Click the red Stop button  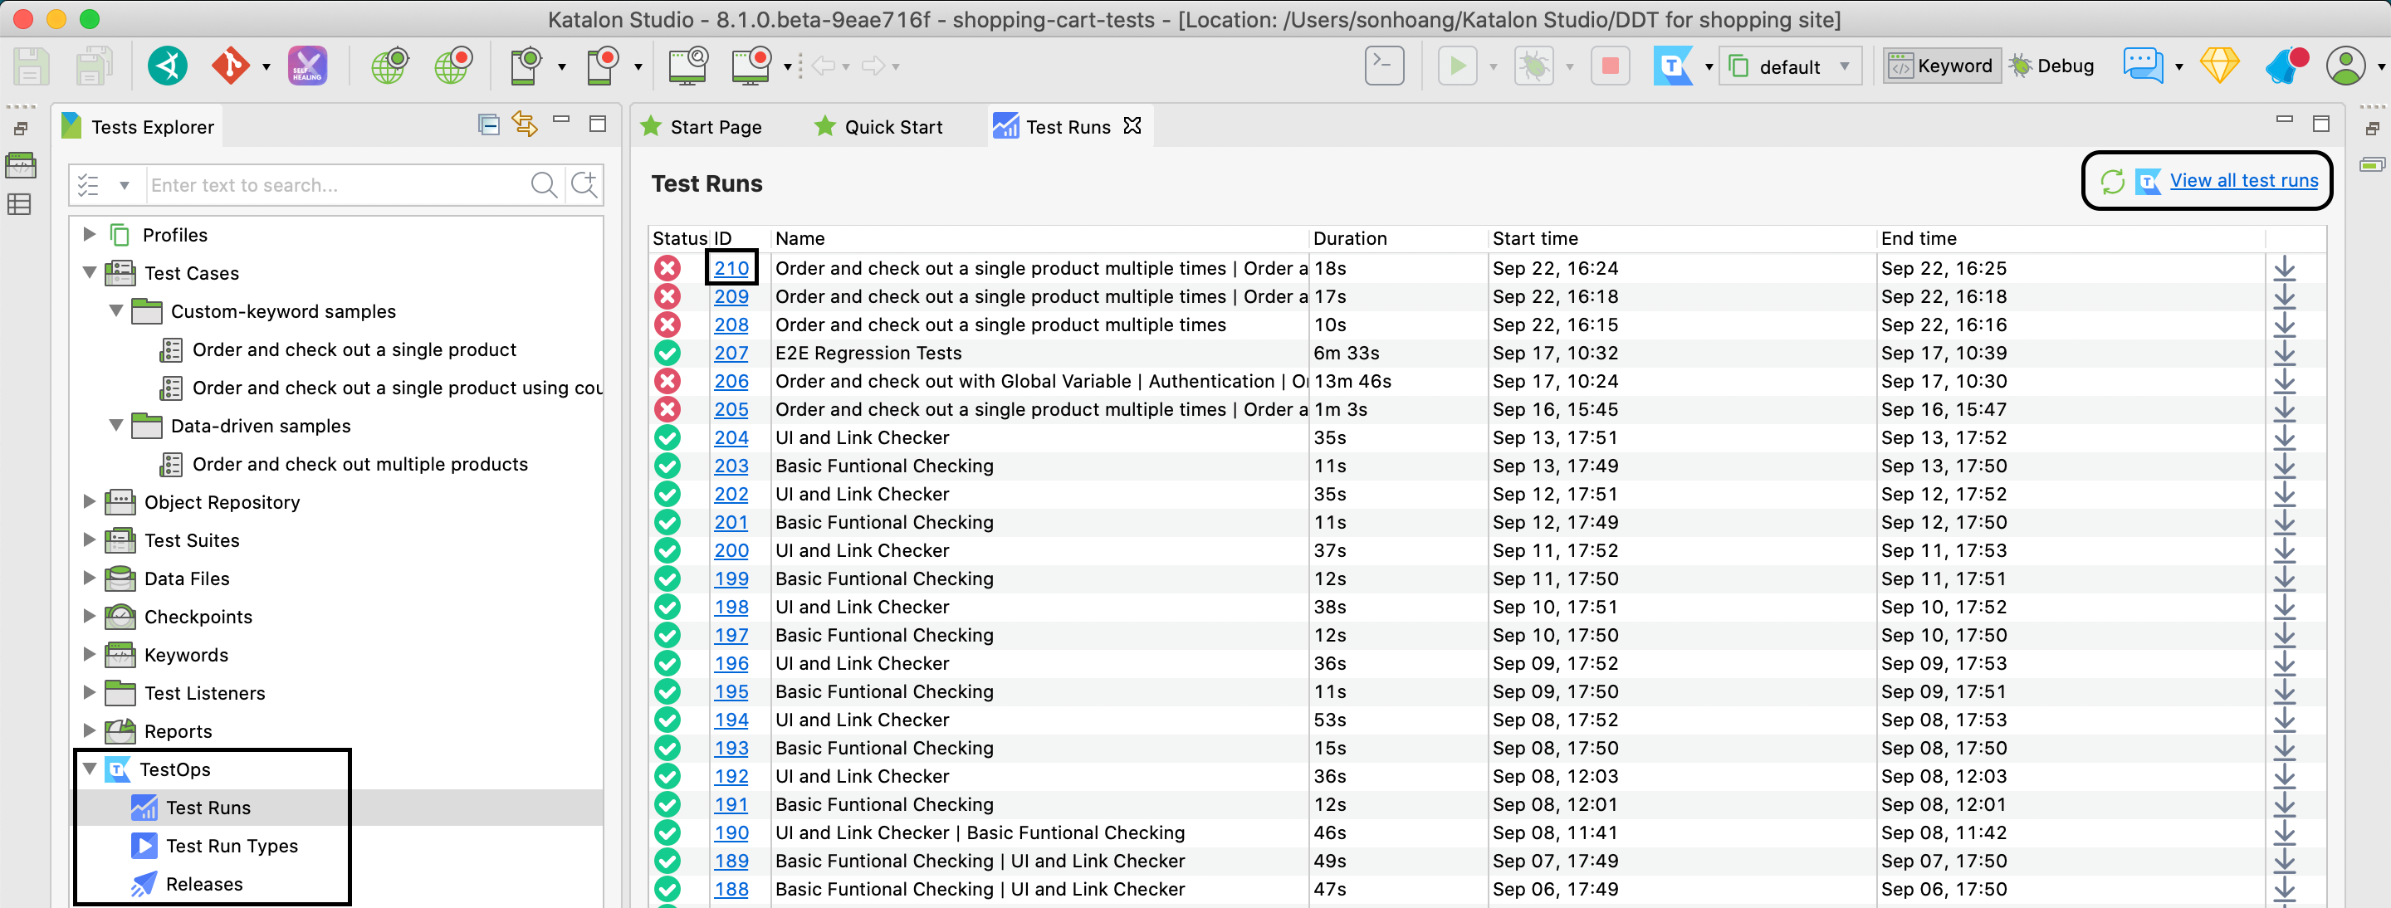click(x=1611, y=66)
